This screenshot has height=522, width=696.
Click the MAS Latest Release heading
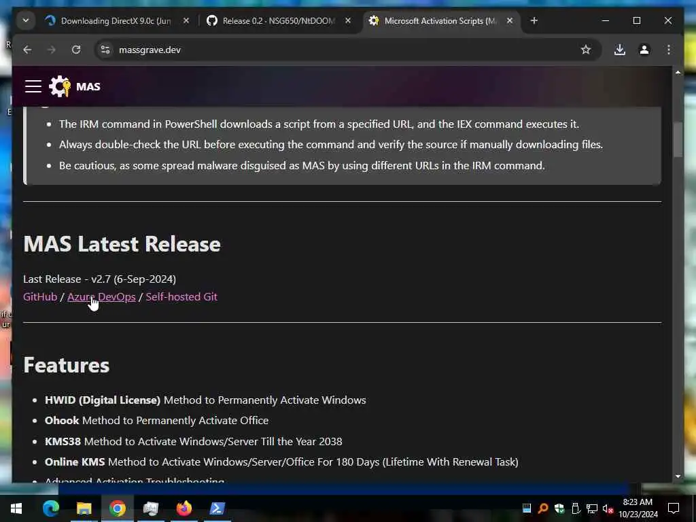(122, 244)
